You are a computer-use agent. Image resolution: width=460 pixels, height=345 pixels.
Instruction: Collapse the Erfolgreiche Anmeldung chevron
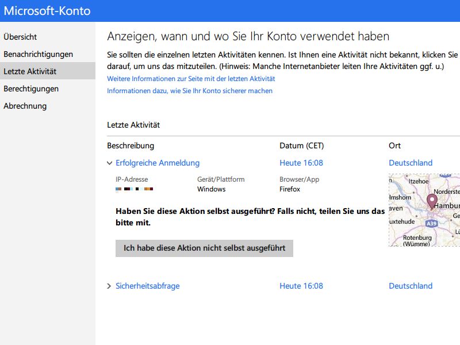coord(109,163)
